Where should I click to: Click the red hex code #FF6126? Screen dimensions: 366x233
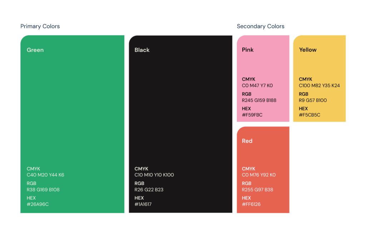tap(251, 204)
